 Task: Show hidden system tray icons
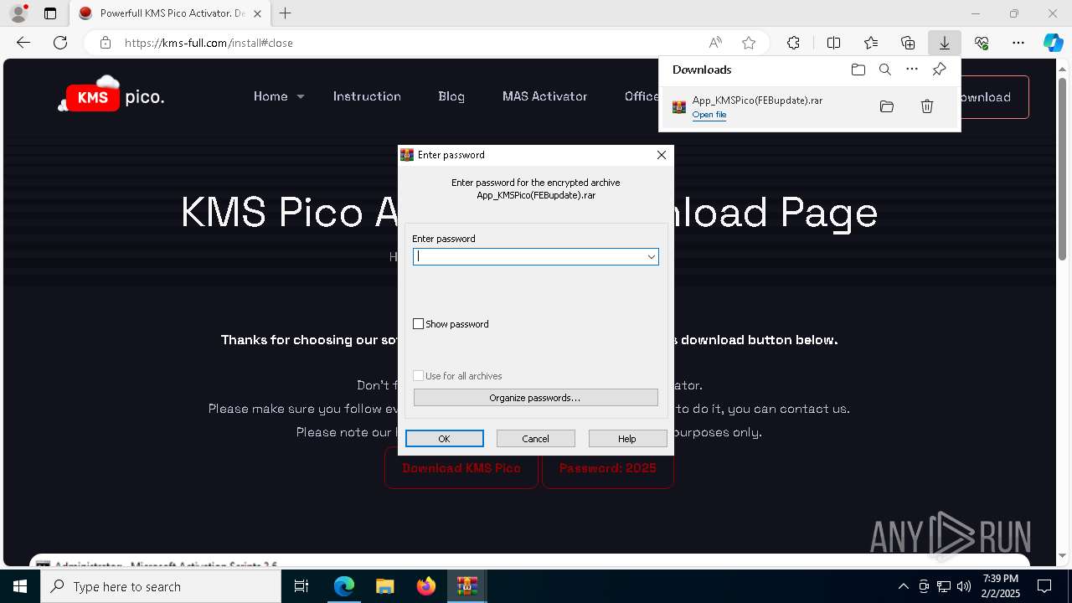tap(903, 586)
